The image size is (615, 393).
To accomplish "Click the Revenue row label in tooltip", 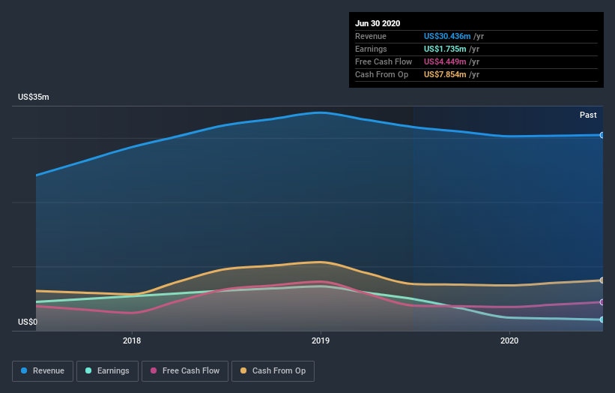I will pos(371,36).
